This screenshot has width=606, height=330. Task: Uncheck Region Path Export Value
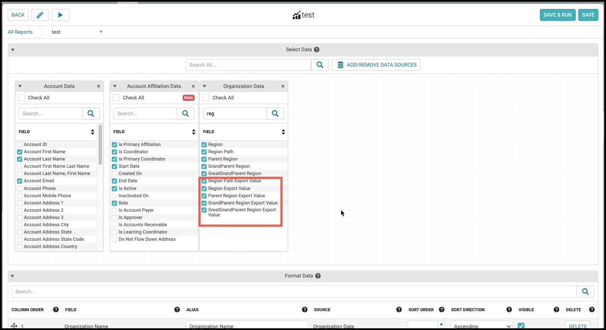[204, 181]
